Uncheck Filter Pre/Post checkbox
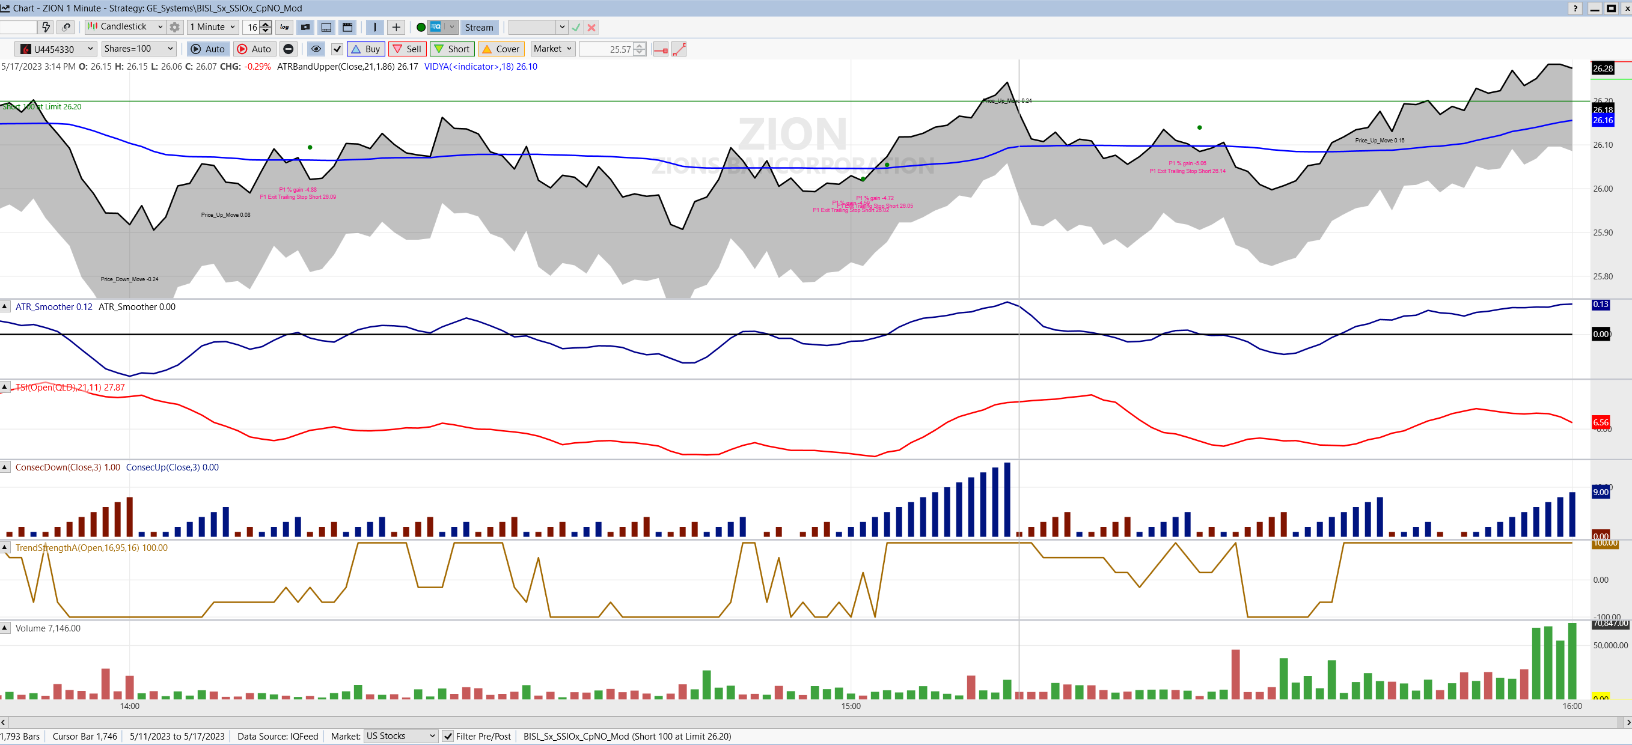The width and height of the screenshot is (1632, 745). [448, 736]
